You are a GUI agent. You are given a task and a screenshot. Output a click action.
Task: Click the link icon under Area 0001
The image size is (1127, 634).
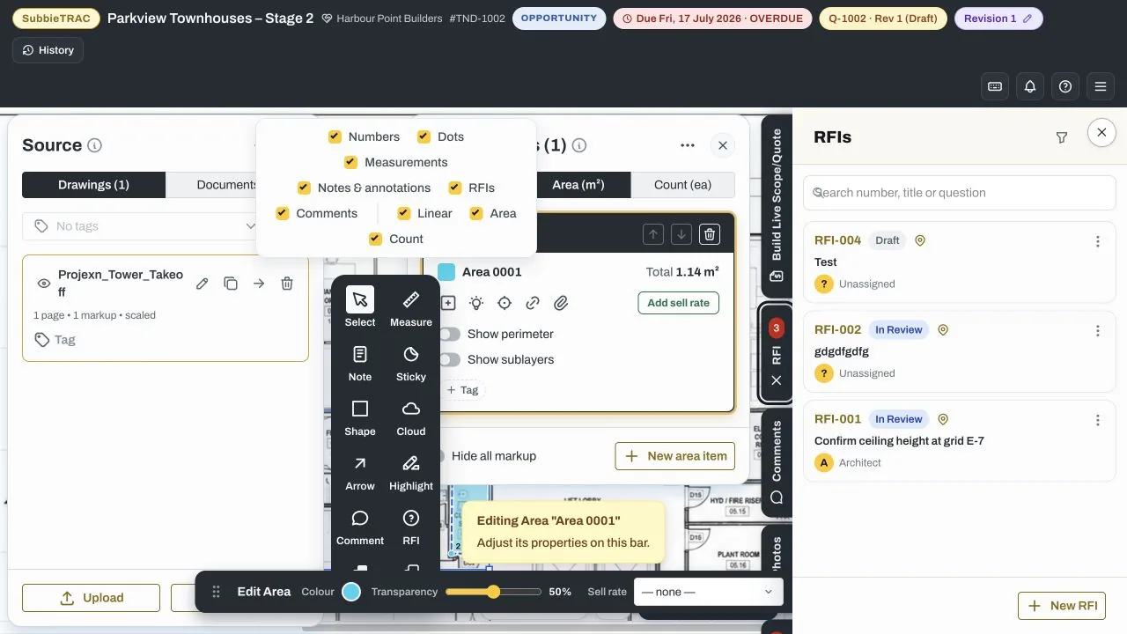533,303
